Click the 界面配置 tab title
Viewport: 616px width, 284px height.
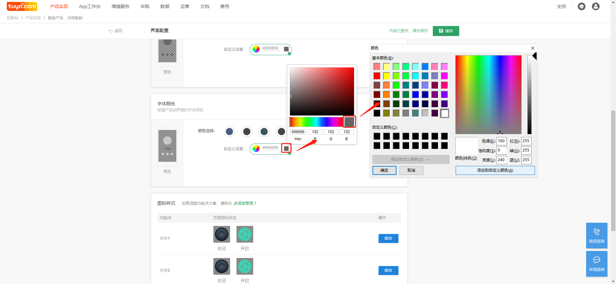click(160, 30)
